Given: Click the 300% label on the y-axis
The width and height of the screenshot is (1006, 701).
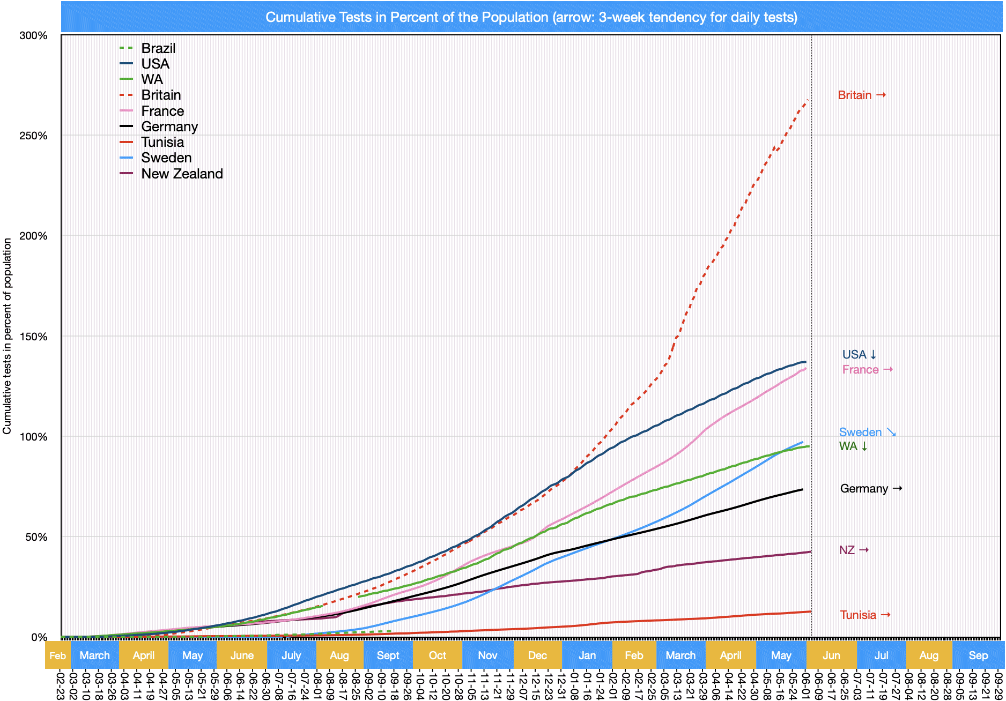Looking at the screenshot, I should [x=33, y=36].
